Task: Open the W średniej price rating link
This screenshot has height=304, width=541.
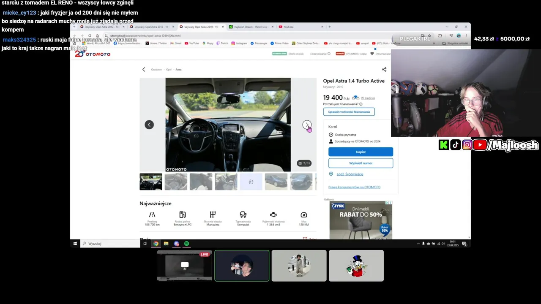Action: tap(368, 98)
